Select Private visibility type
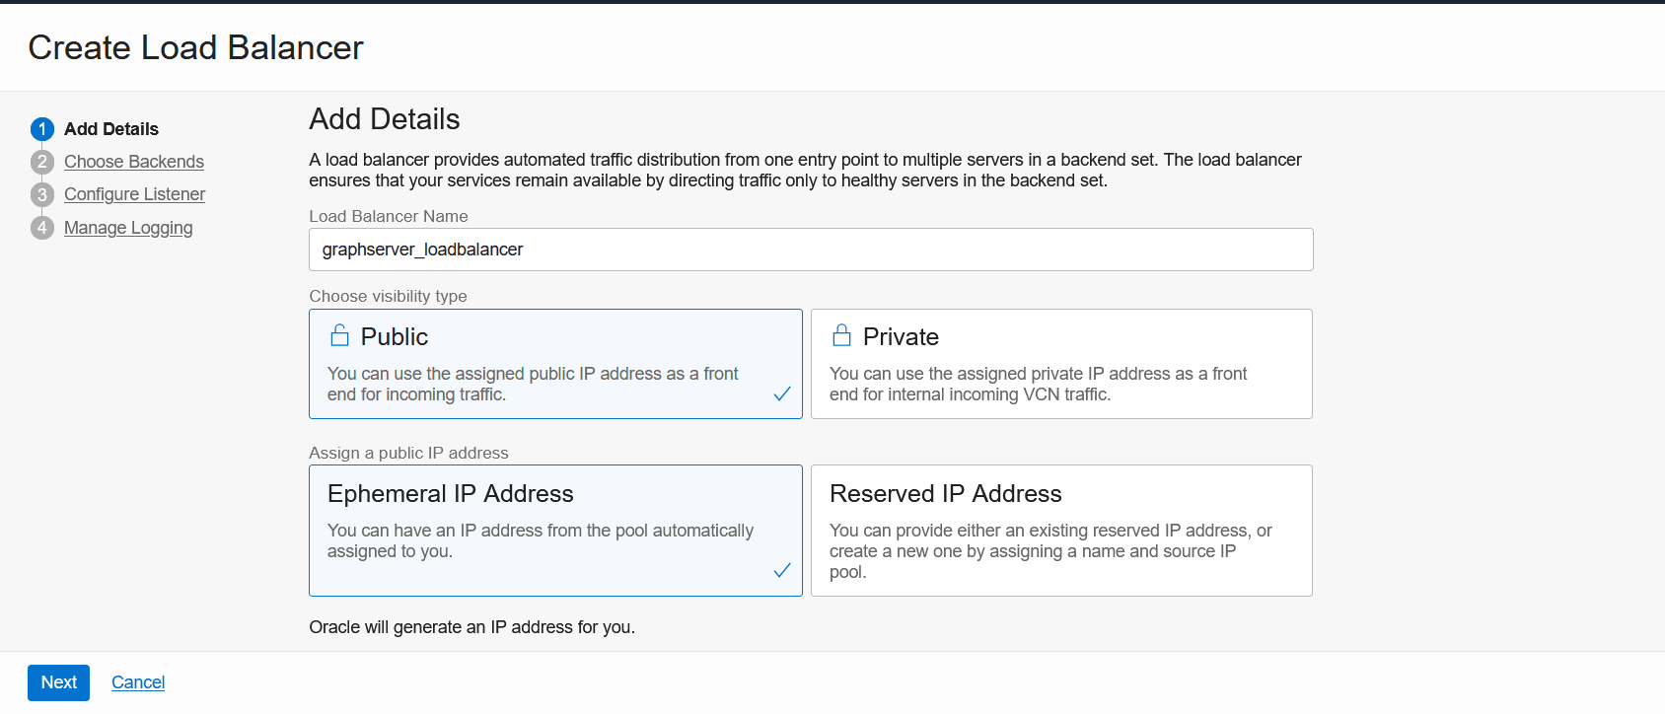Viewport: 1665px width, 714px height. coord(1061,364)
